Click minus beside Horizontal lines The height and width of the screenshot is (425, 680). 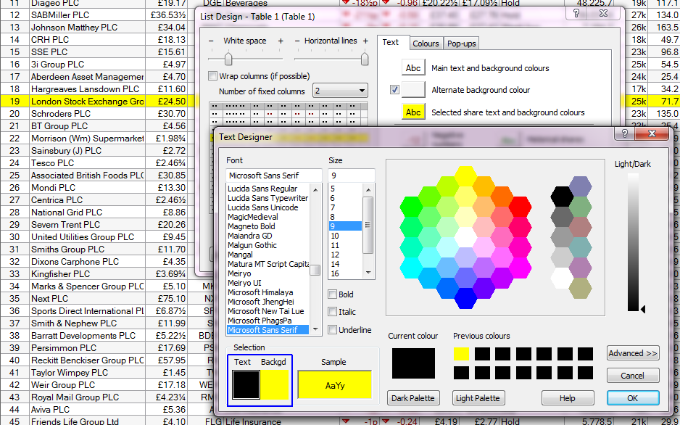[297, 41]
